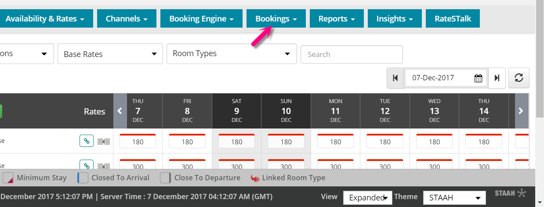This screenshot has width=544, height=207.
Task: Click the Search input field
Action: pos(352,54)
